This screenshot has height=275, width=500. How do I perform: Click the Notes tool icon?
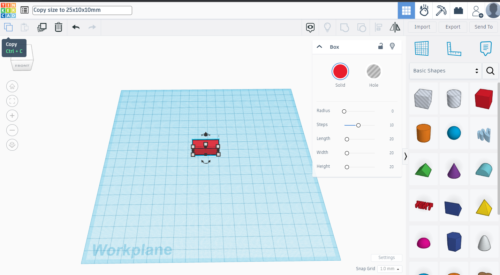(486, 49)
